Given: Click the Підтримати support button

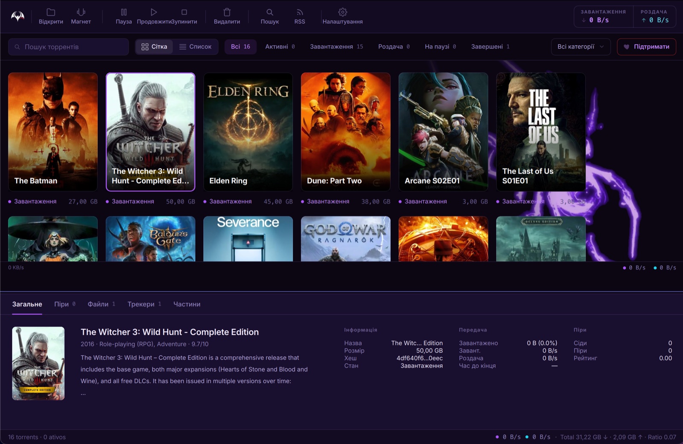Looking at the screenshot, I should tap(646, 46).
